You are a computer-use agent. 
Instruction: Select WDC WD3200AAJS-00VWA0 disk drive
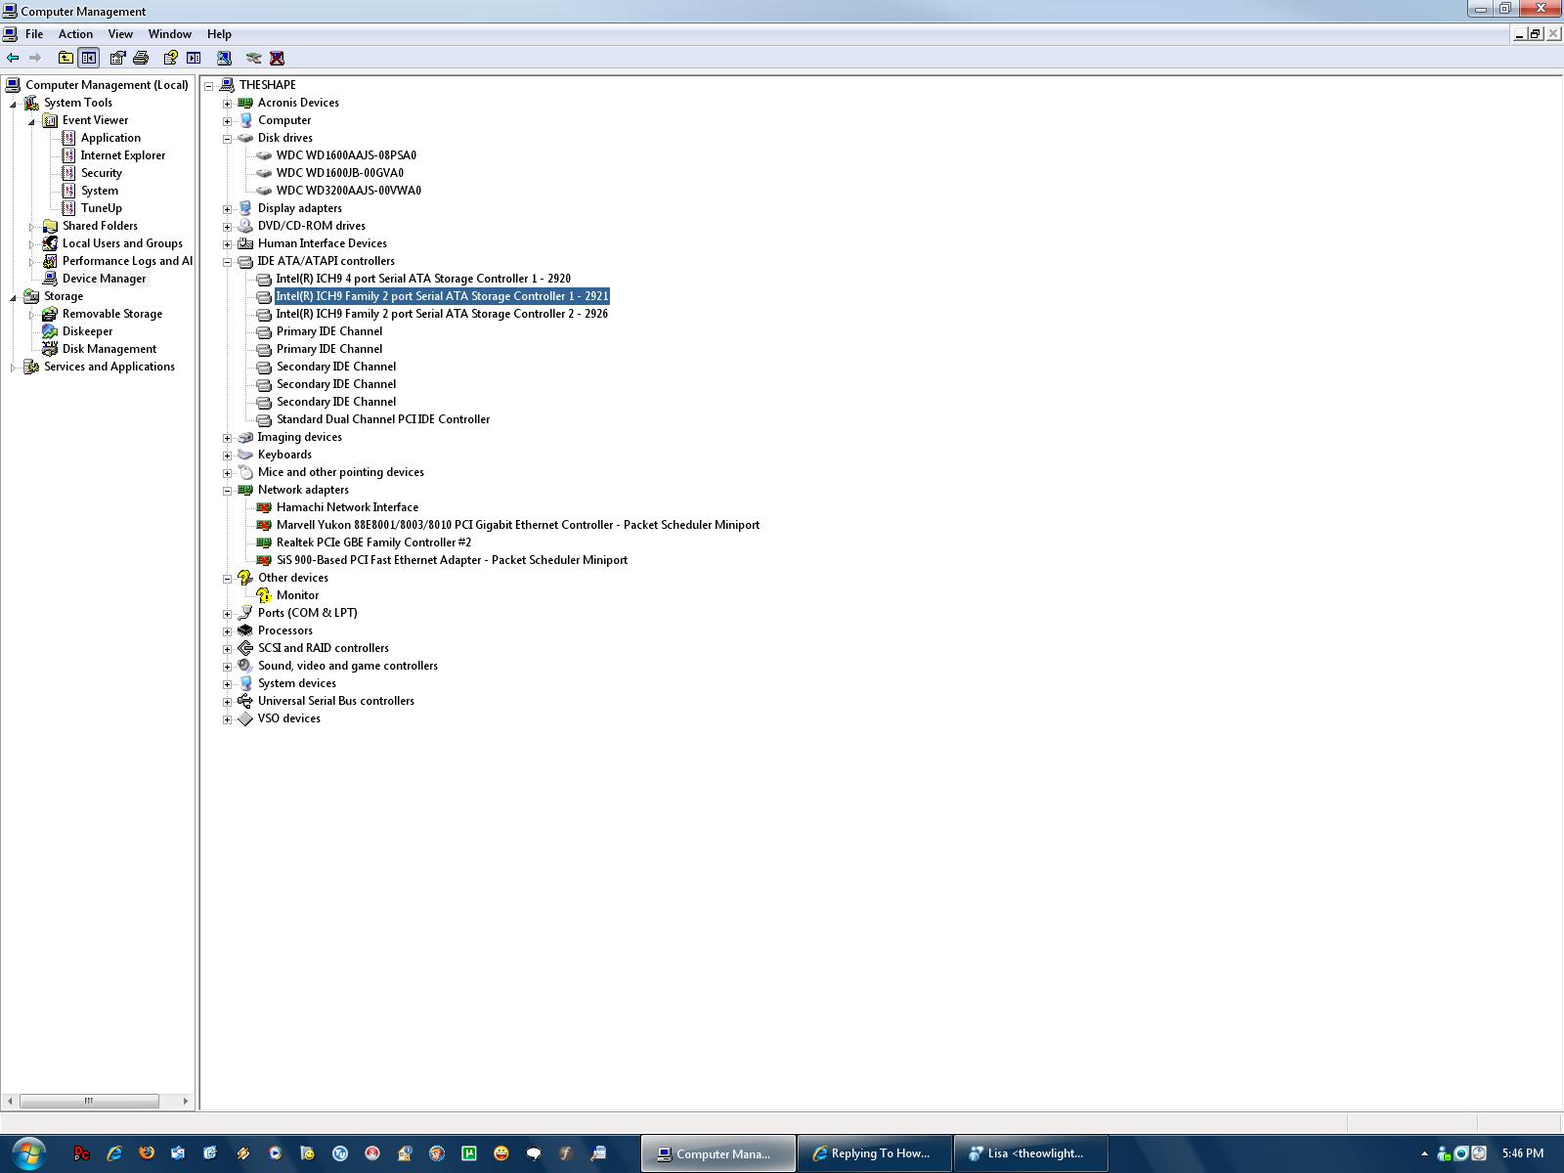coord(349,191)
